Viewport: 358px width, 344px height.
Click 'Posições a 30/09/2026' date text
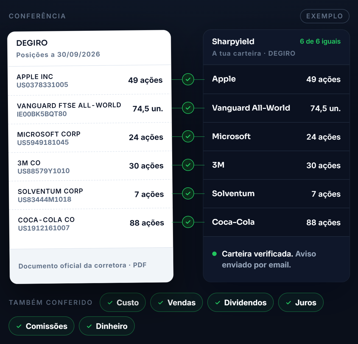point(58,54)
